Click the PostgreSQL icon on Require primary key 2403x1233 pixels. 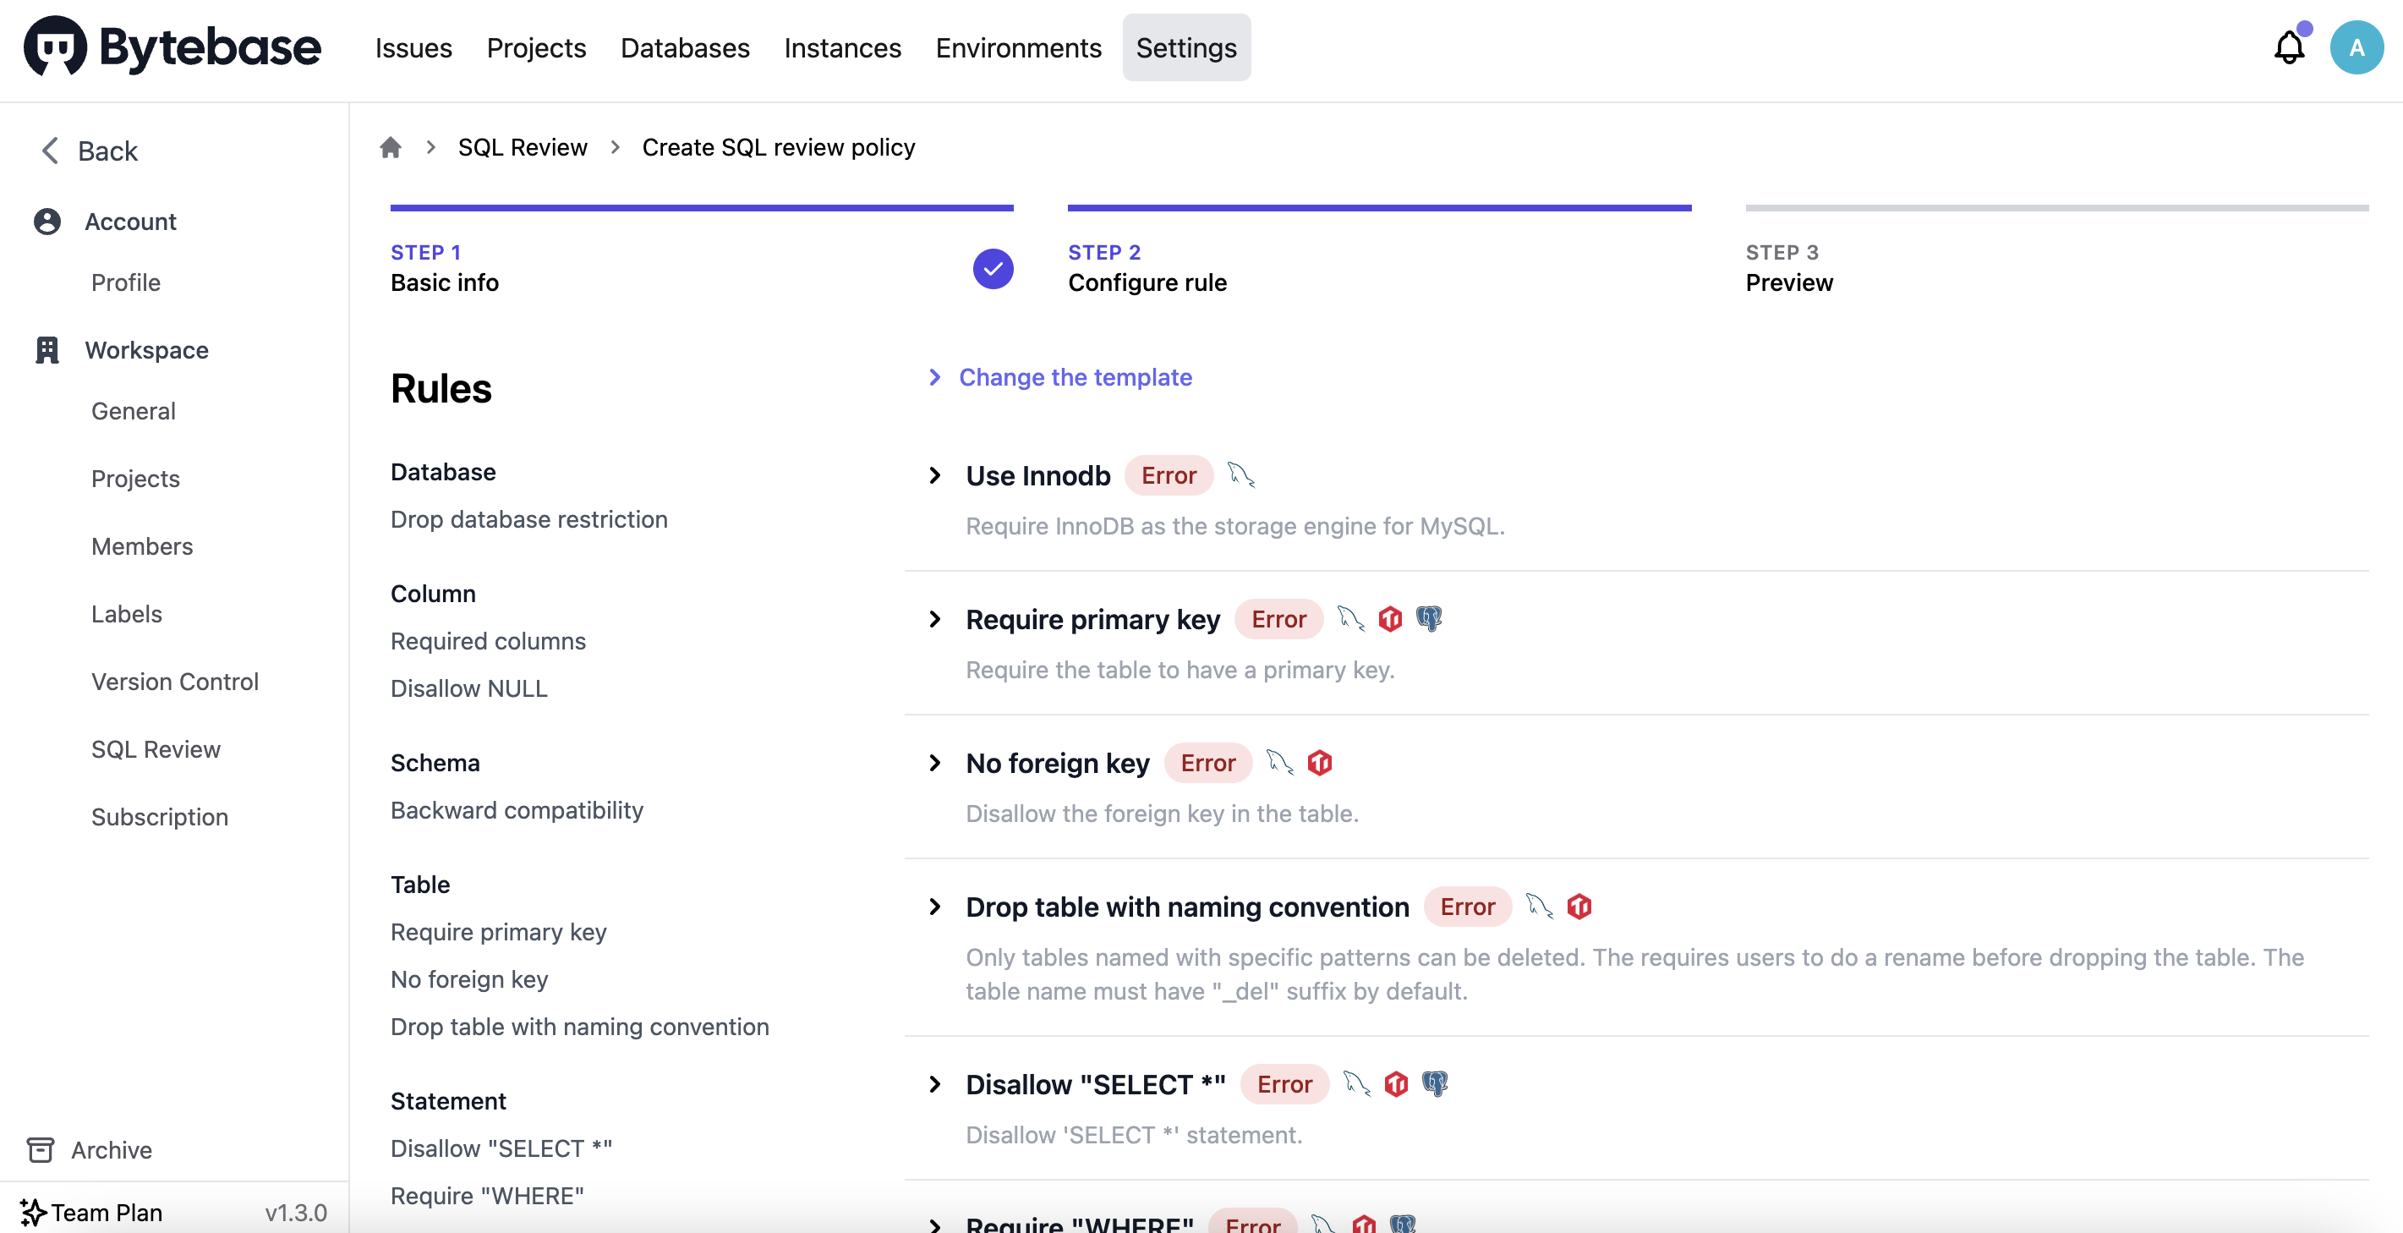click(x=1429, y=619)
